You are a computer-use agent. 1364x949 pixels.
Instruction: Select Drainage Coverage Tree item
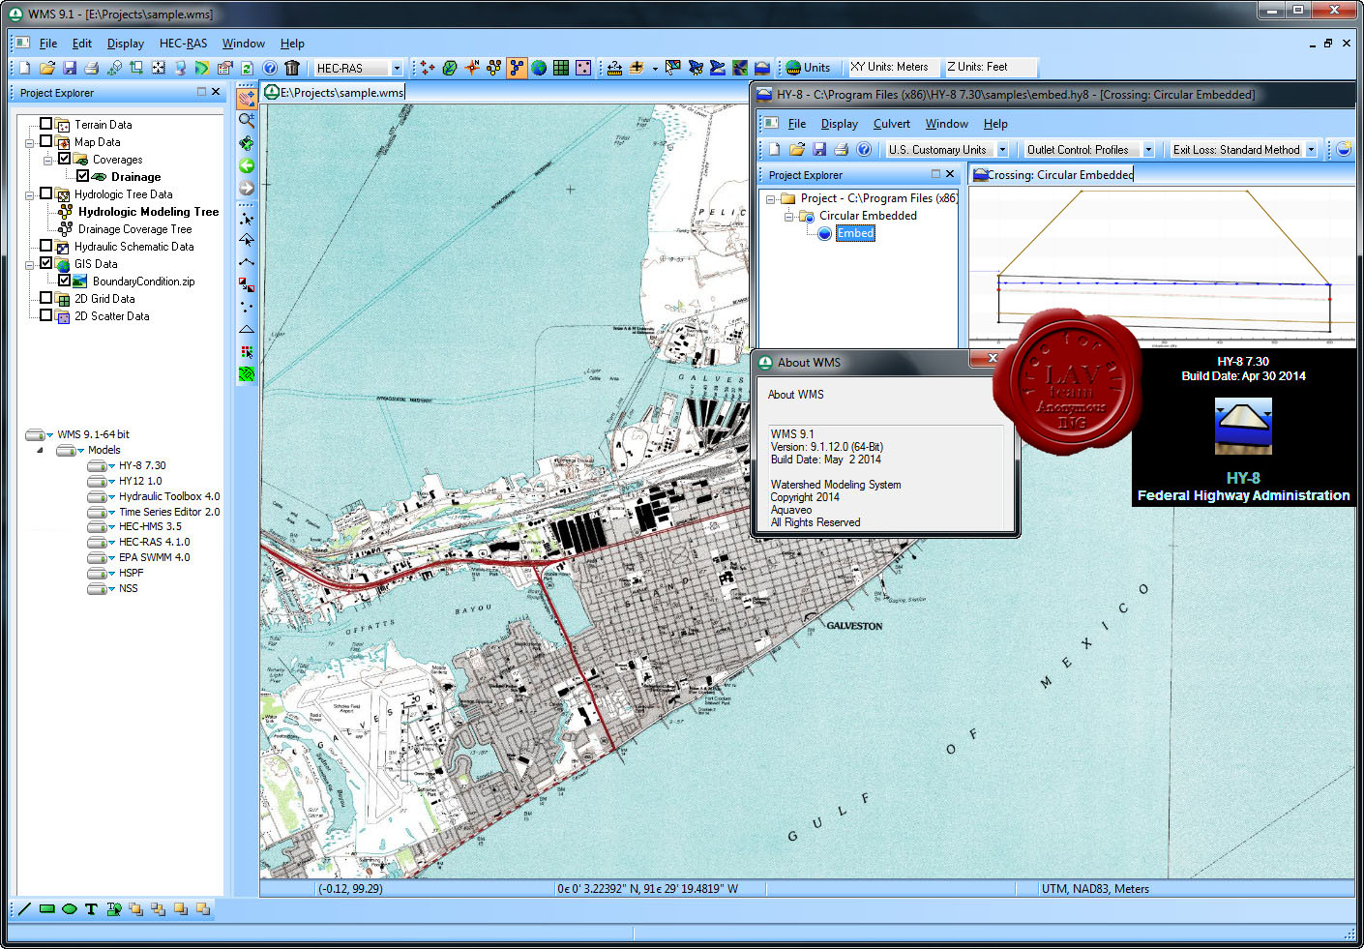(x=134, y=229)
